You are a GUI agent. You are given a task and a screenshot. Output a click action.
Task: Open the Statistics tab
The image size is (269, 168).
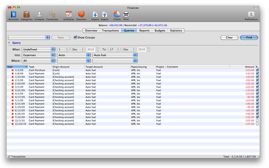click(x=176, y=31)
